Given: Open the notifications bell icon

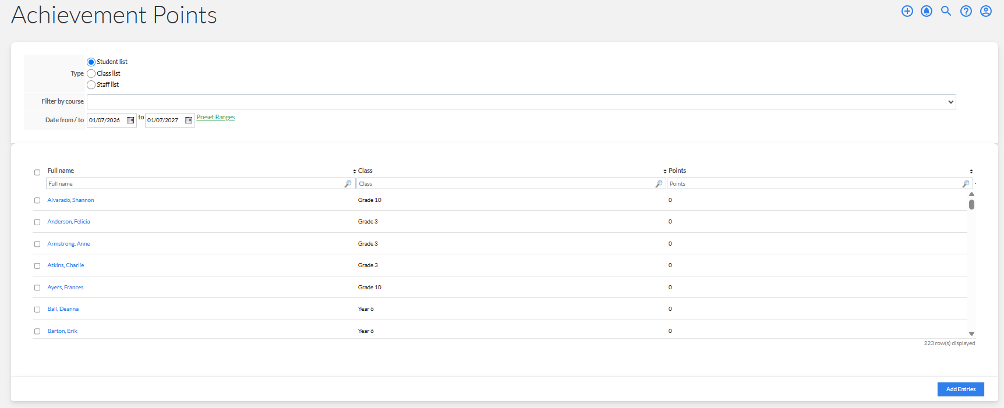Looking at the screenshot, I should click(x=927, y=11).
